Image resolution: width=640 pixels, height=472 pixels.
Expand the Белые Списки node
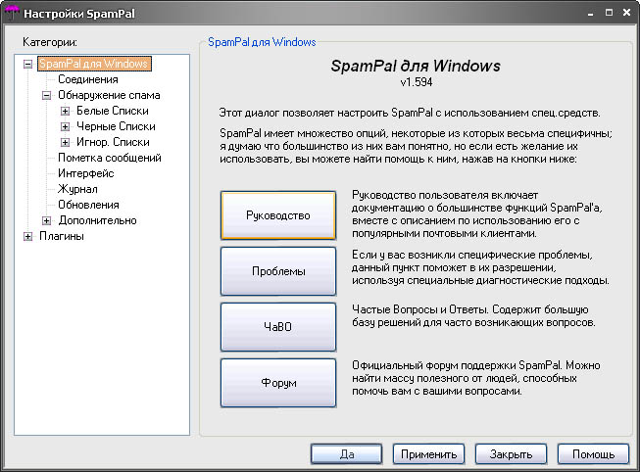tap(65, 111)
